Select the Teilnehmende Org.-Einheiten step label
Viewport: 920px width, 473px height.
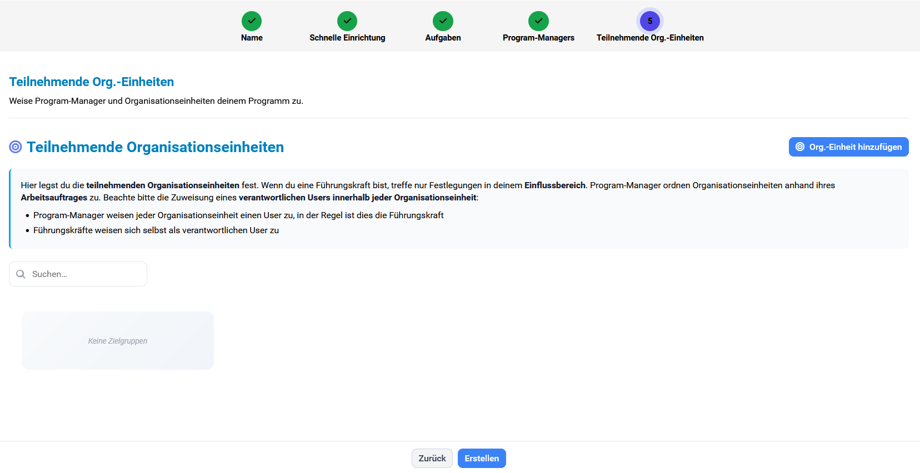(650, 38)
